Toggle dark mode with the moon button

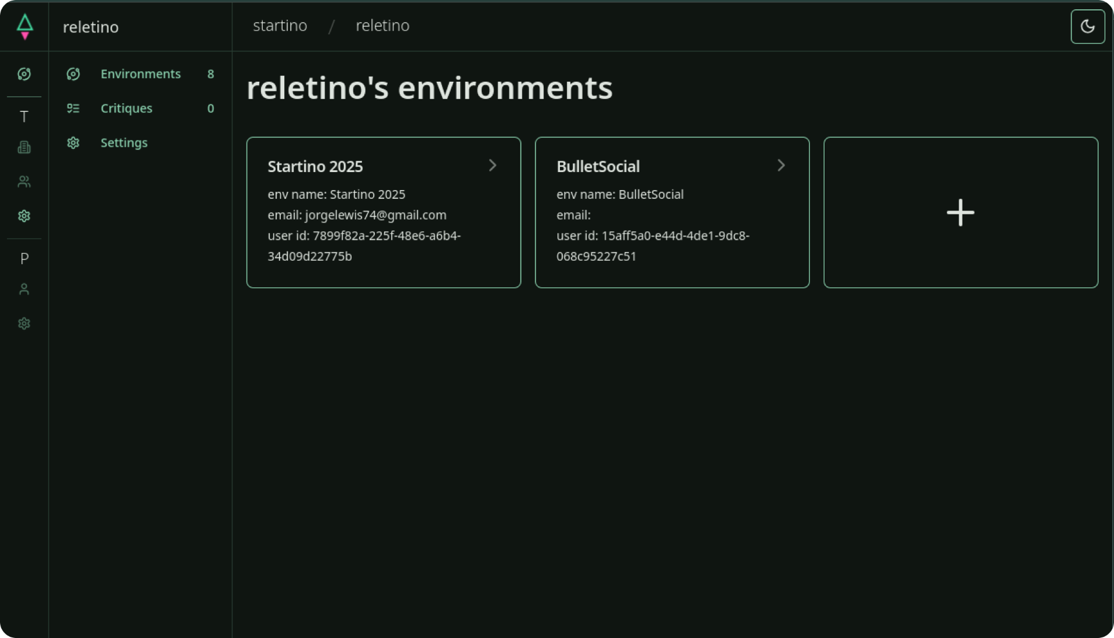[x=1087, y=27]
